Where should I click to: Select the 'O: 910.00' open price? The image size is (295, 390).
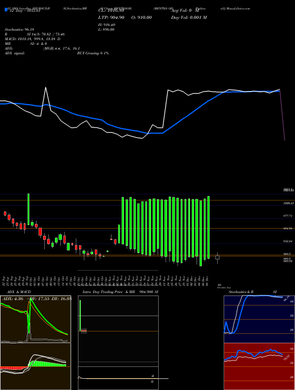142,17
